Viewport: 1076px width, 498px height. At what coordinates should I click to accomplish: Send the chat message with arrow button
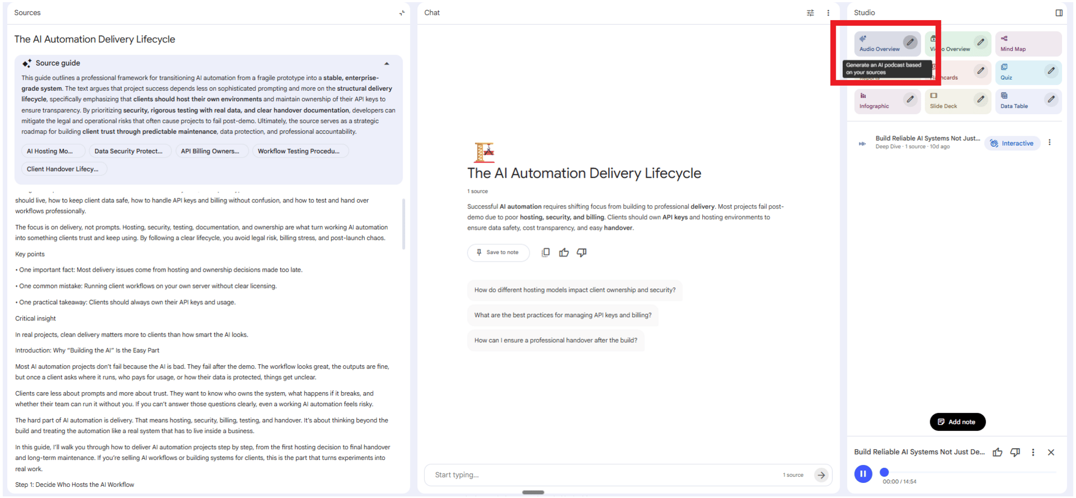822,475
